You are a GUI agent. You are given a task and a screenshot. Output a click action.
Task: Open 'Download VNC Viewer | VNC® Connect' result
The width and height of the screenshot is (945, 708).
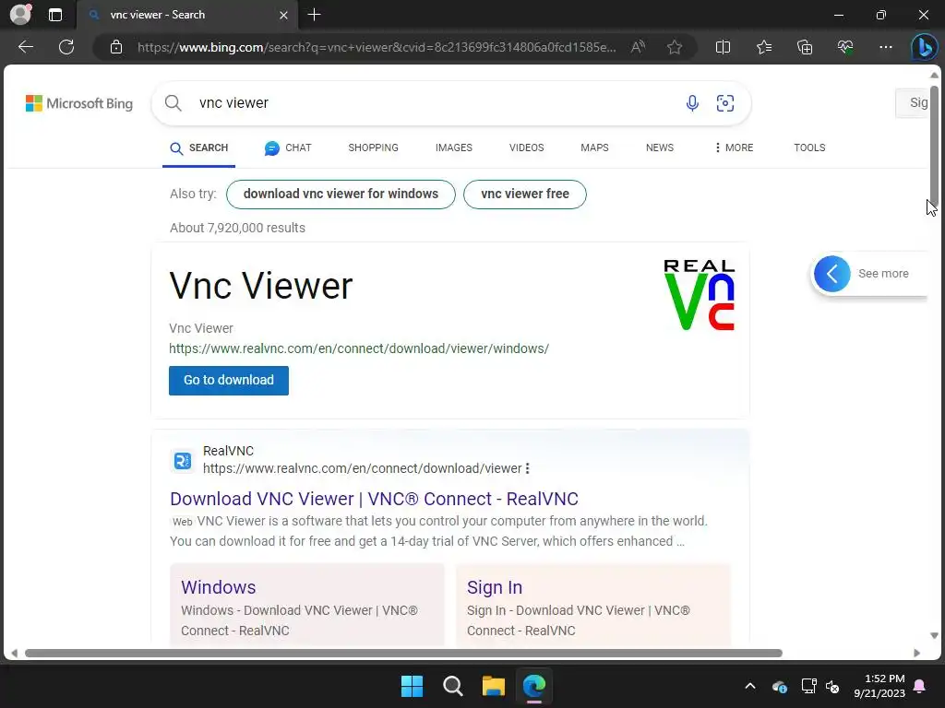pos(374,499)
